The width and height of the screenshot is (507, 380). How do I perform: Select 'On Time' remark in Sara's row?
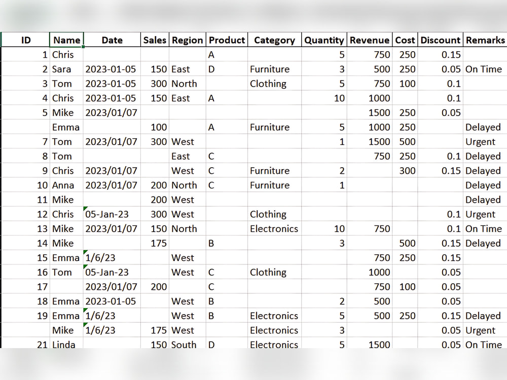tap(485, 69)
